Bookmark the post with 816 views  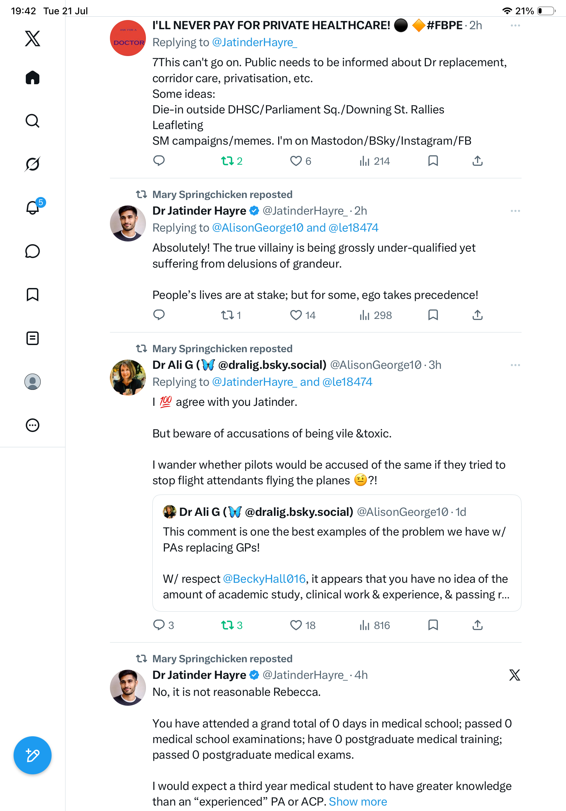(433, 625)
